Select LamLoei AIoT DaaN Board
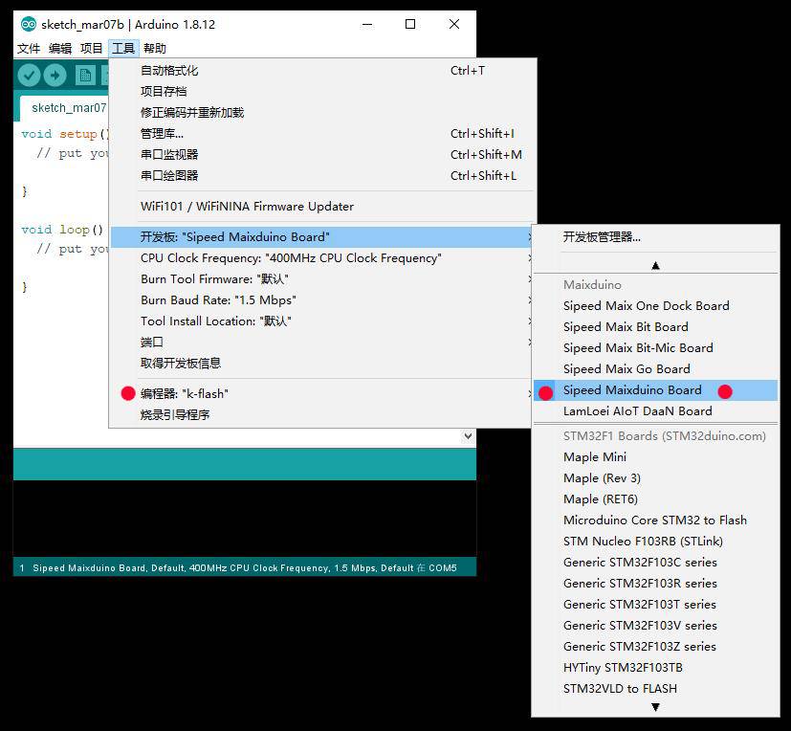 [x=655, y=411]
